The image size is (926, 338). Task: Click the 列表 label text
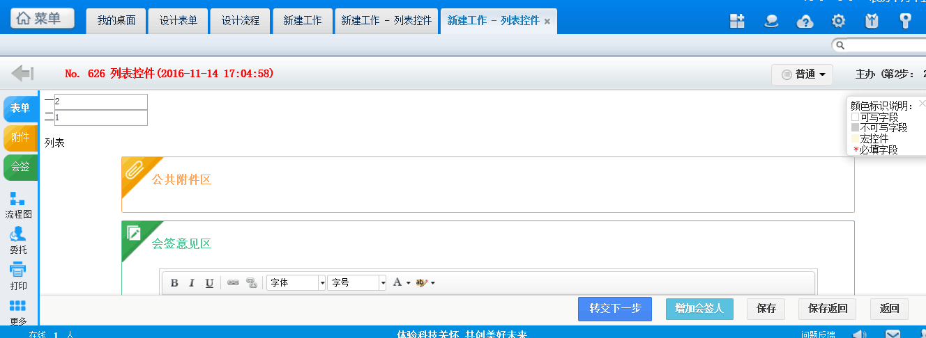(54, 143)
